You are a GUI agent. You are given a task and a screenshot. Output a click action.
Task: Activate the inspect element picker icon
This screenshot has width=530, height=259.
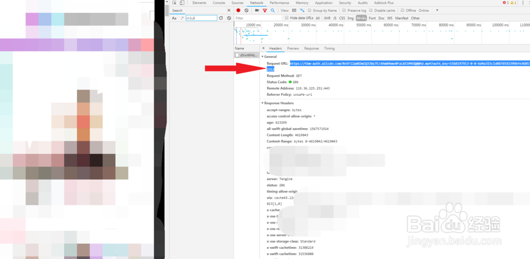click(x=174, y=3)
